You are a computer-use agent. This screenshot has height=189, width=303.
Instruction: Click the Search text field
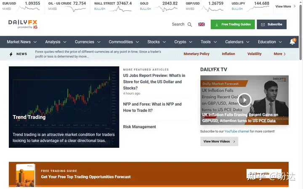coord(178,24)
